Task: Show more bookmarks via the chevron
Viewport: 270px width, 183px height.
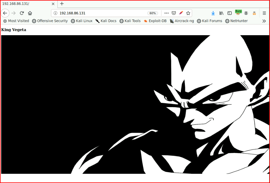Action: point(264,21)
